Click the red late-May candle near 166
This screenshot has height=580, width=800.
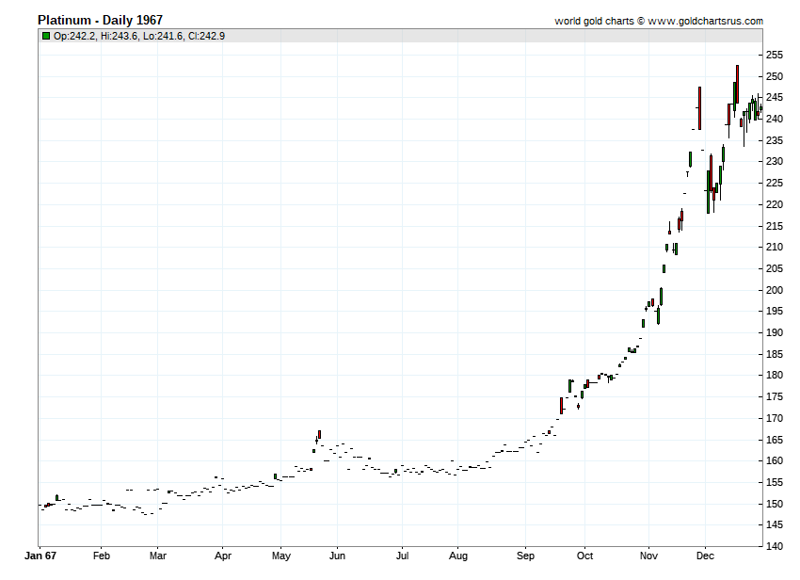(319, 434)
